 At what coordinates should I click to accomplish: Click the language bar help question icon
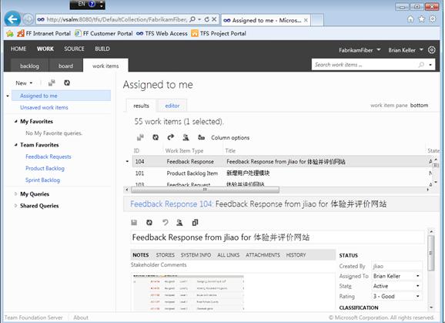(x=92, y=4)
